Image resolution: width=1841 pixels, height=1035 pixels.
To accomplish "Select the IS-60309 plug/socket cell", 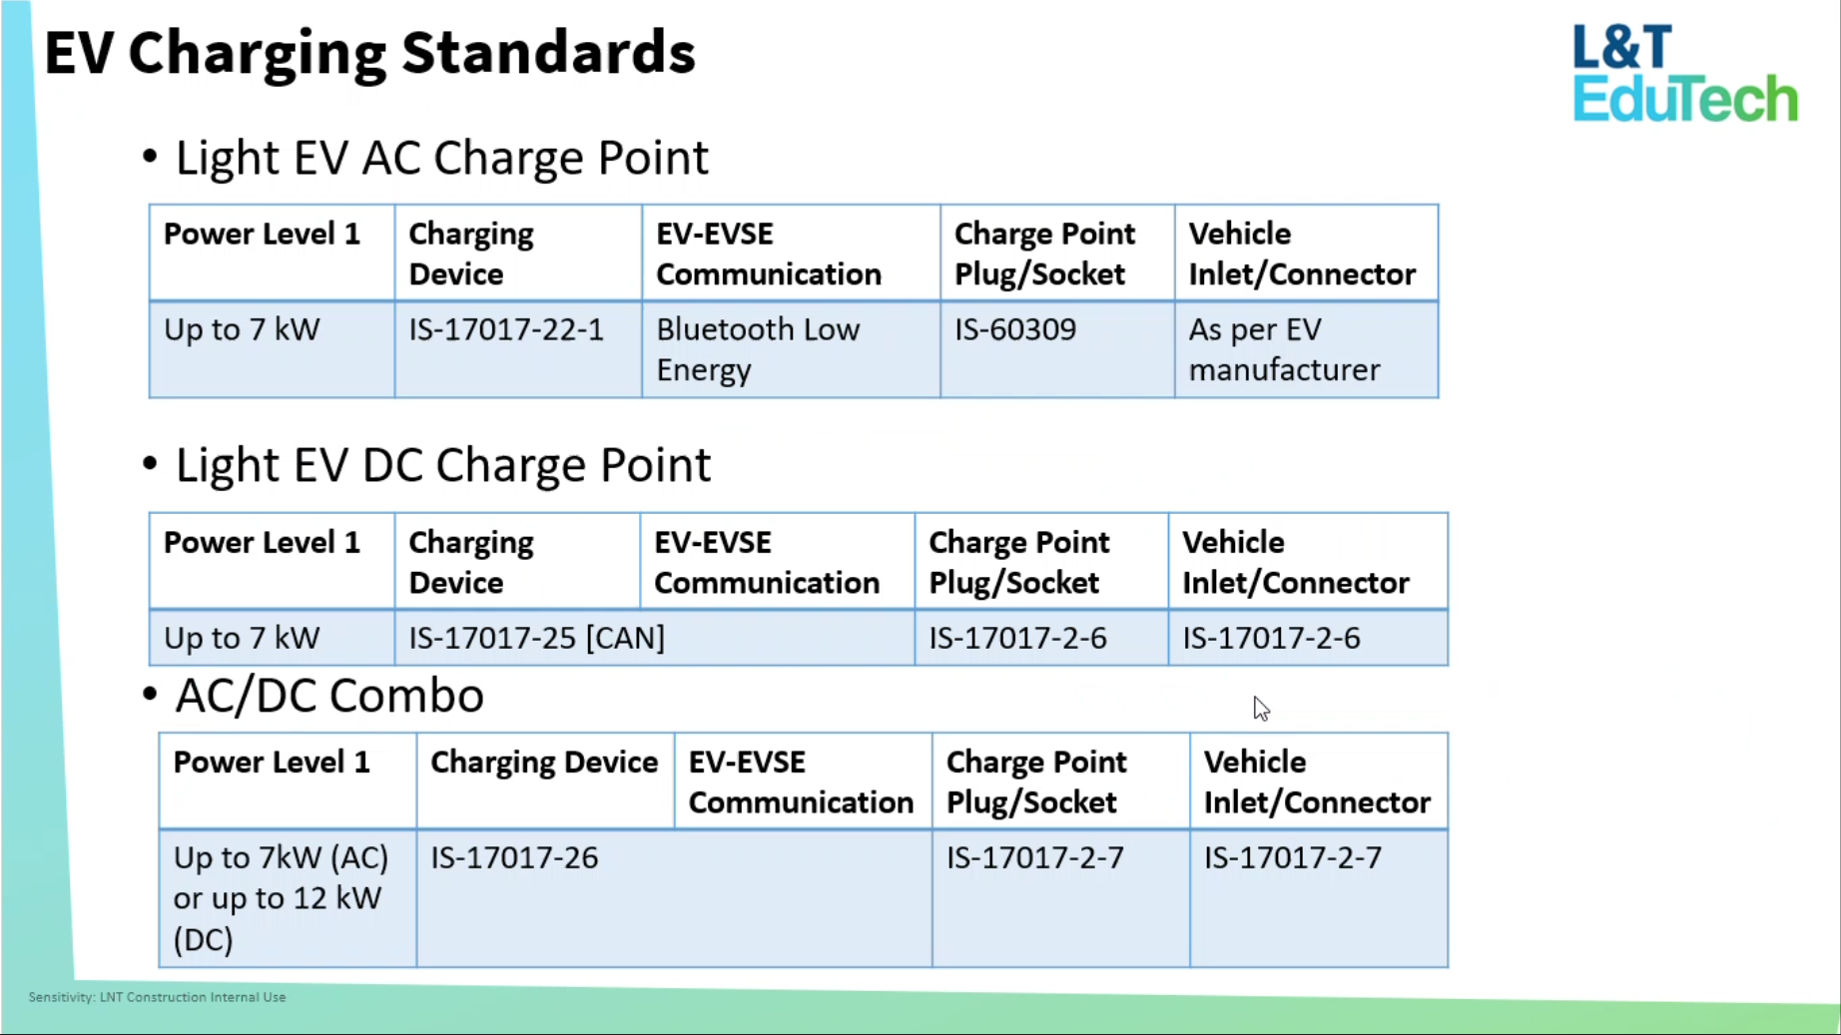I will click(x=1015, y=330).
